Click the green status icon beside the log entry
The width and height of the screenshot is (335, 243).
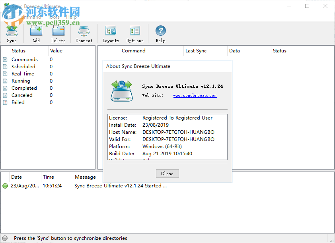coord(5,185)
